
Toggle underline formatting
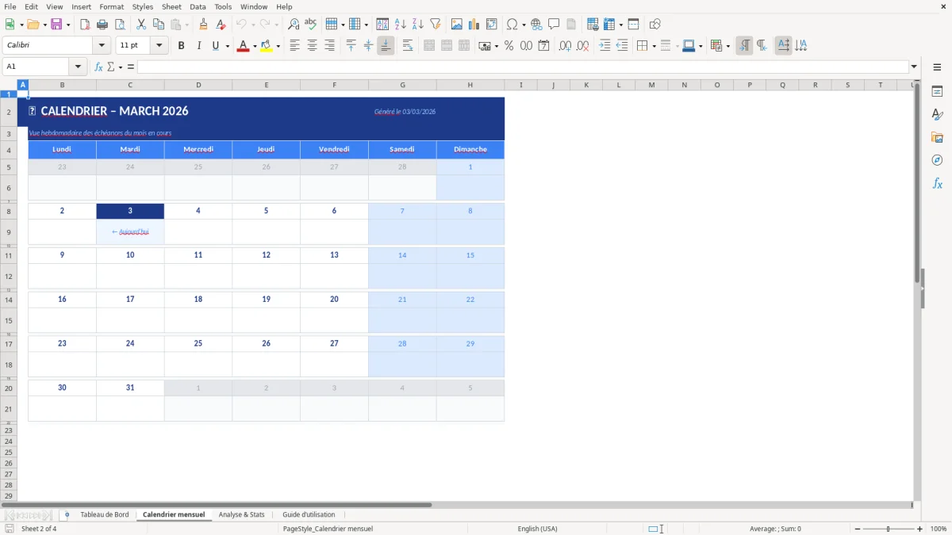[x=214, y=46]
